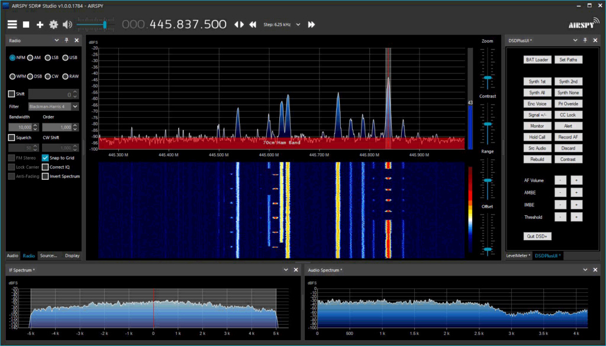
Task: Pin the DSDPlusUI panel
Action: [585, 40]
